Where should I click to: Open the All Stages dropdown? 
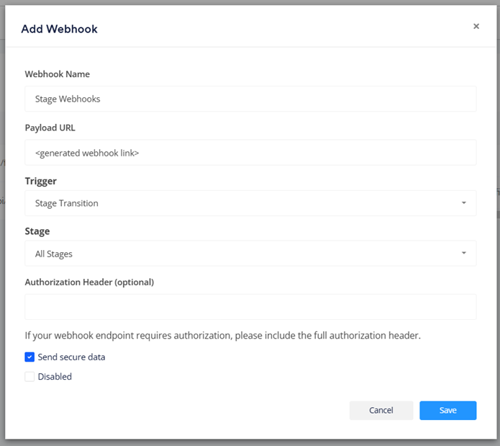coord(250,253)
